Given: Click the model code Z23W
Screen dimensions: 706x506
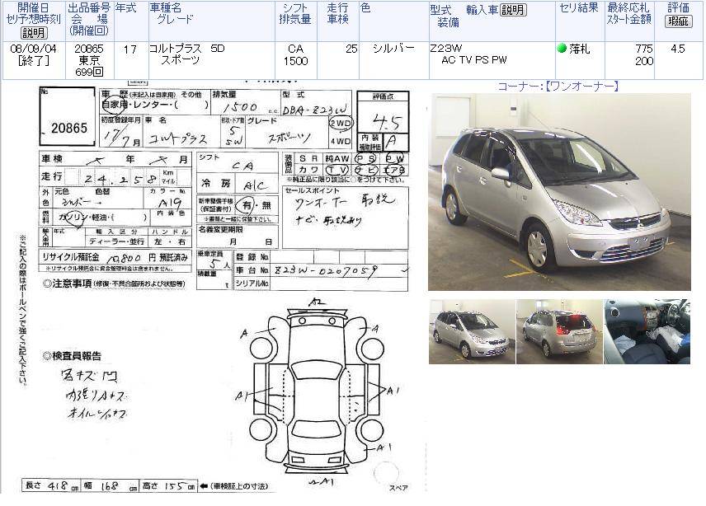Looking at the screenshot, I should [445, 48].
